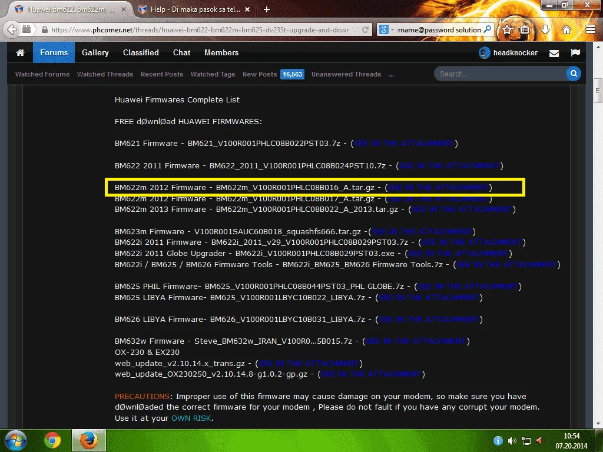
Task: Open attachment link for BM622i Globe Upgrader
Action: point(458,253)
